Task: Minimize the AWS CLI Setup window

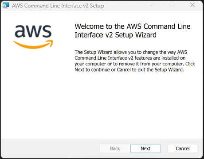Action: tap(152, 5)
